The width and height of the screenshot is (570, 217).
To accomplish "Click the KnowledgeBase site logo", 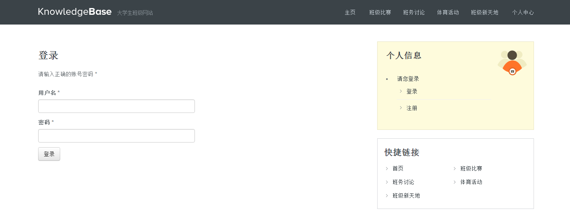I will pyautogui.click(x=75, y=12).
